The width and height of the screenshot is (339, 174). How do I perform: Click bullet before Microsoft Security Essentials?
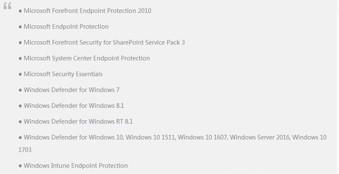(x=20, y=75)
